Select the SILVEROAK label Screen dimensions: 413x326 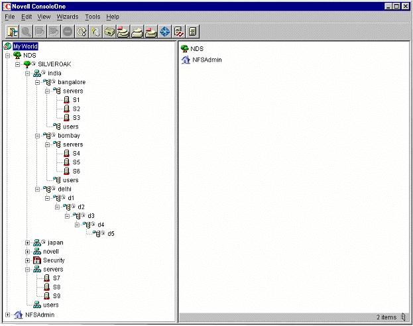[54, 64]
